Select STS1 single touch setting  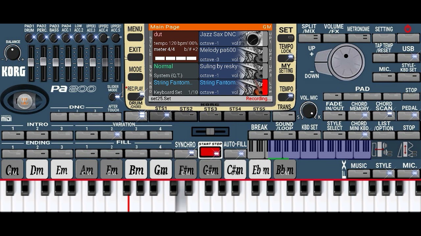click(161, 115)
